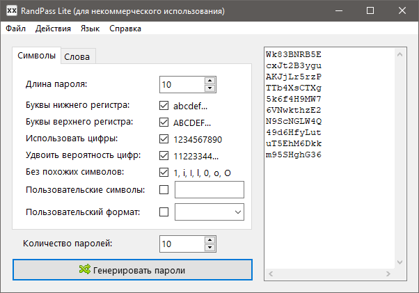The image size is (419, 293).
Task: Click the abcdef... lowercase label
Action: 190,106
